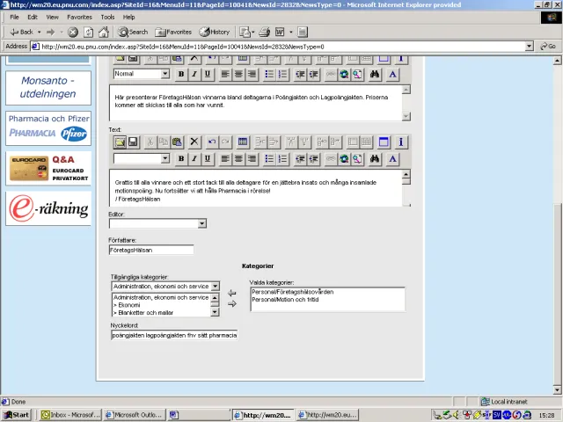Toggle Underline in the Text editor toolbar

click(x=208, y=158)
